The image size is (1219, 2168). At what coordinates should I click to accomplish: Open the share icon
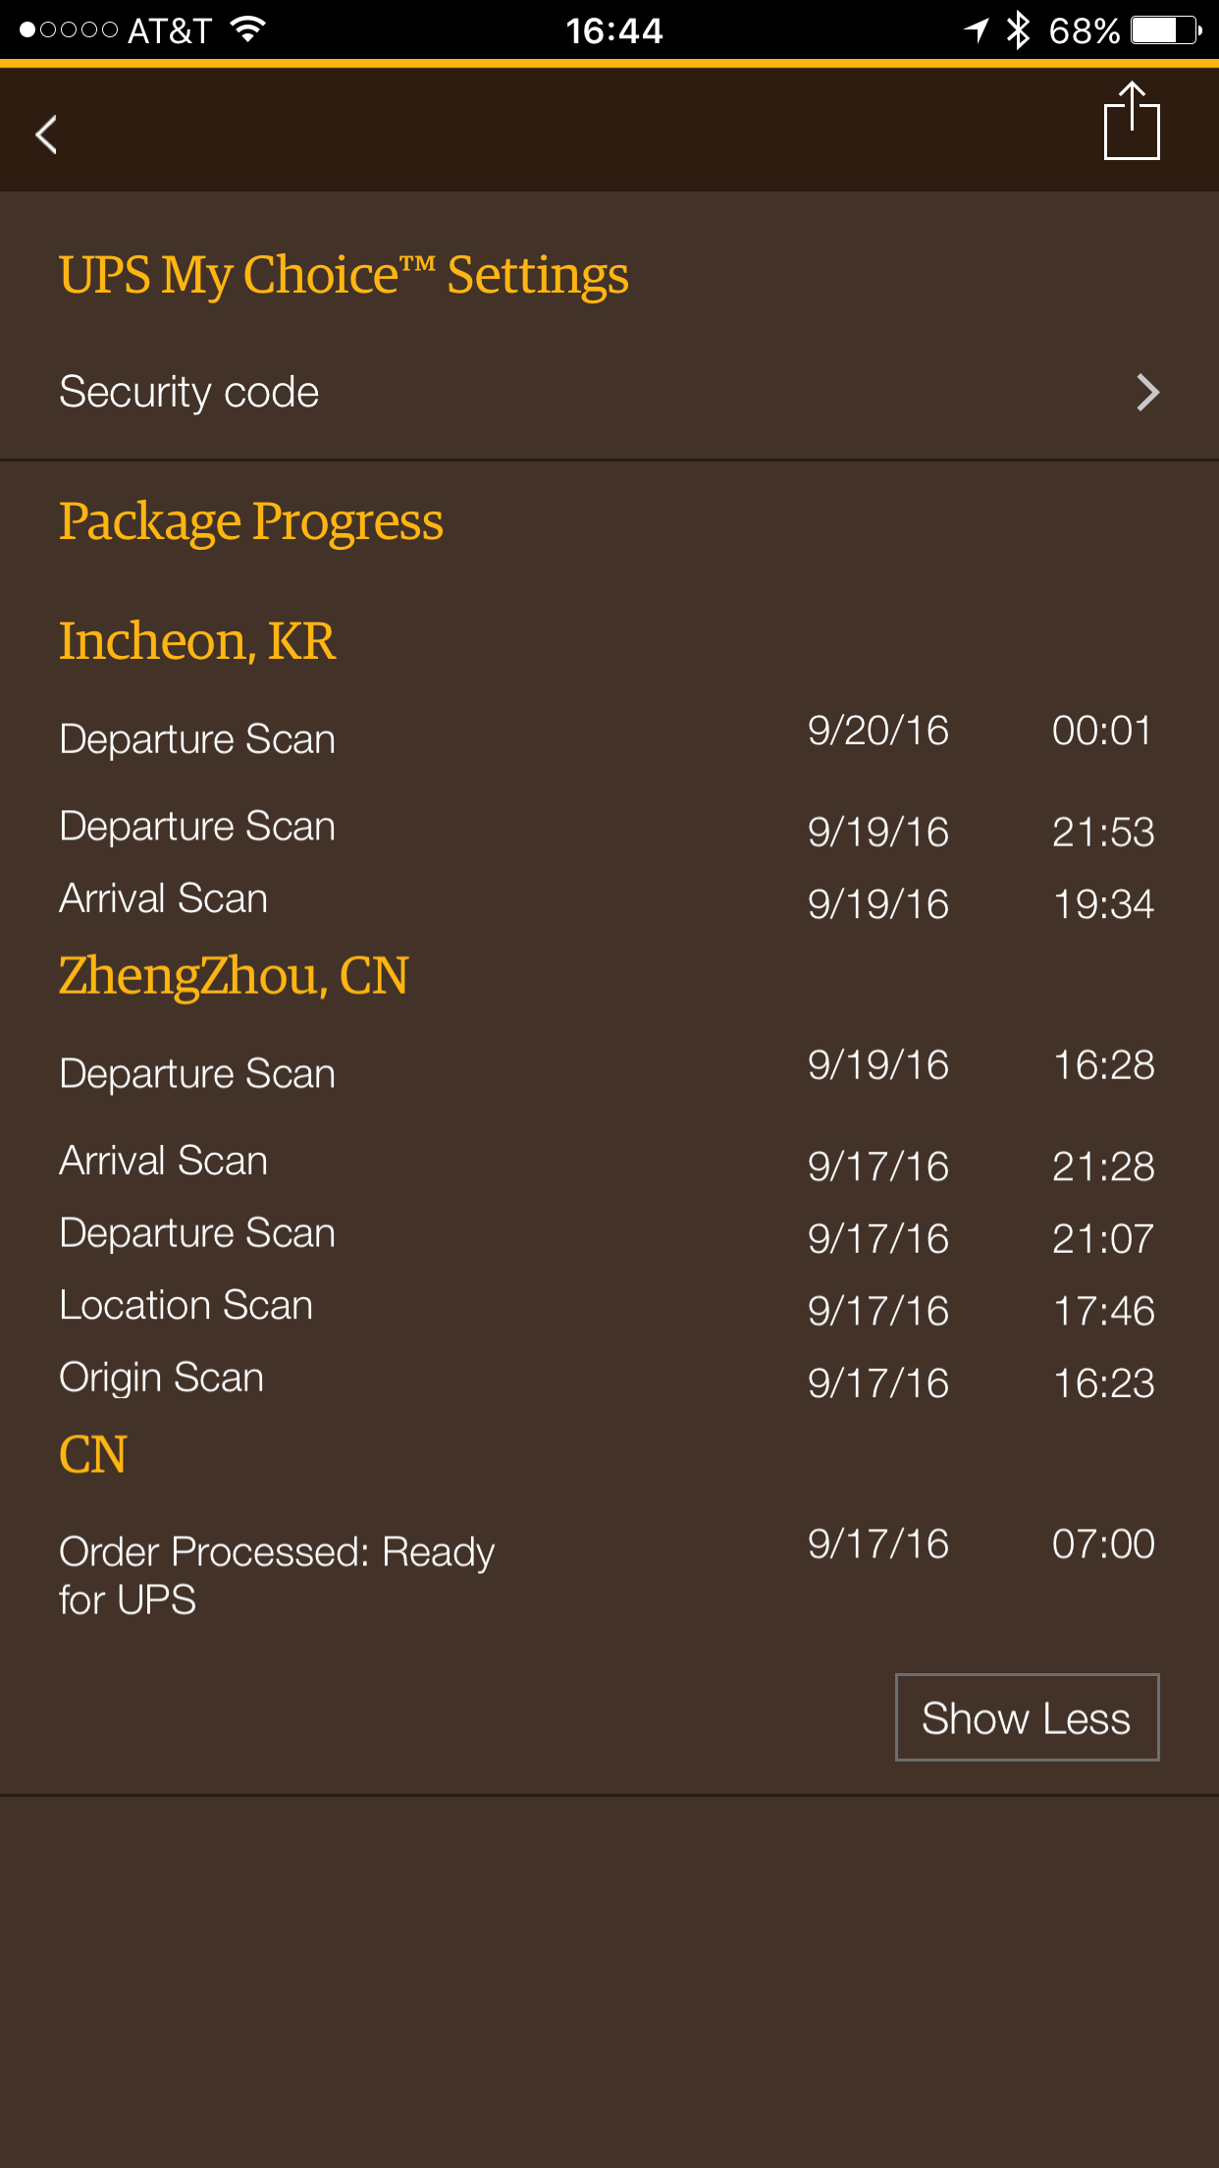(1132, 121)
